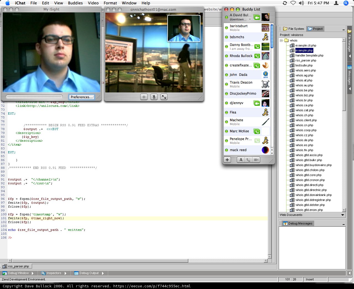Image resolution: width=354 pixels, height=289 pixels.
Task: Open the status dropdown under A David Bul...
Action: 250,19
